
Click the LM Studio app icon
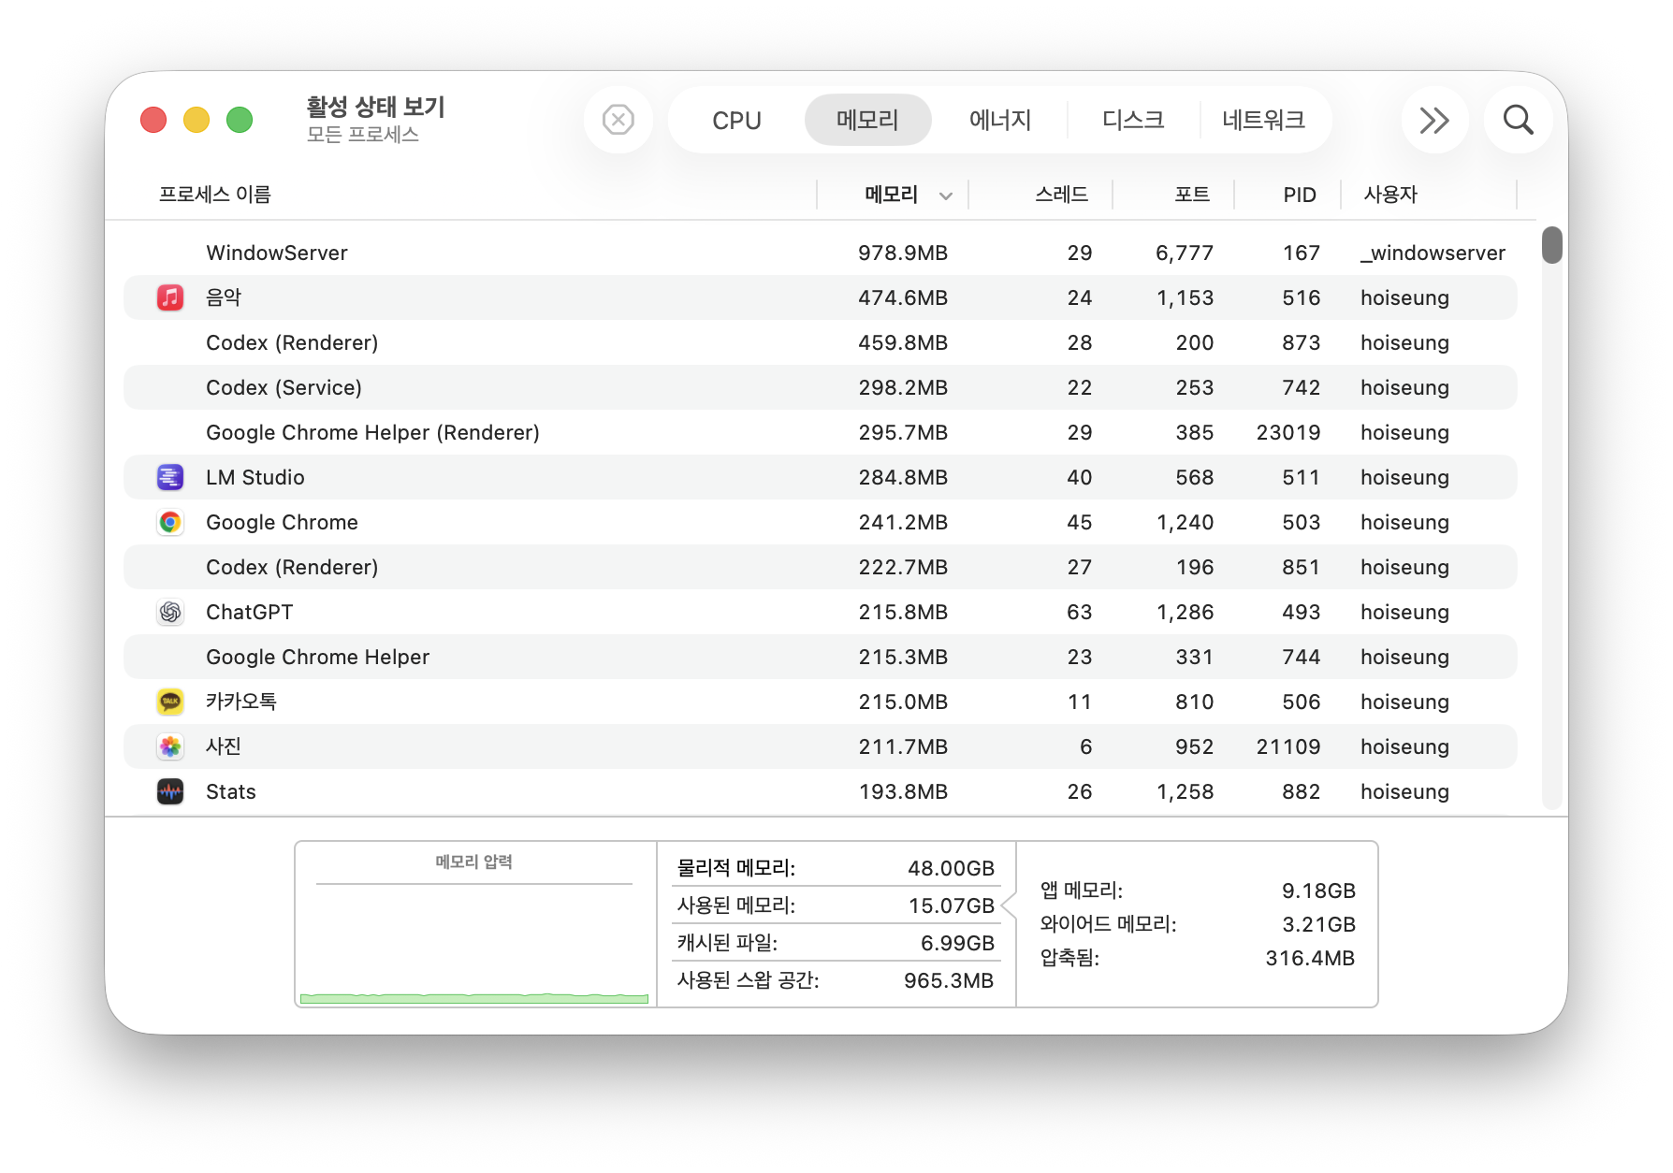tap(170, 477)
